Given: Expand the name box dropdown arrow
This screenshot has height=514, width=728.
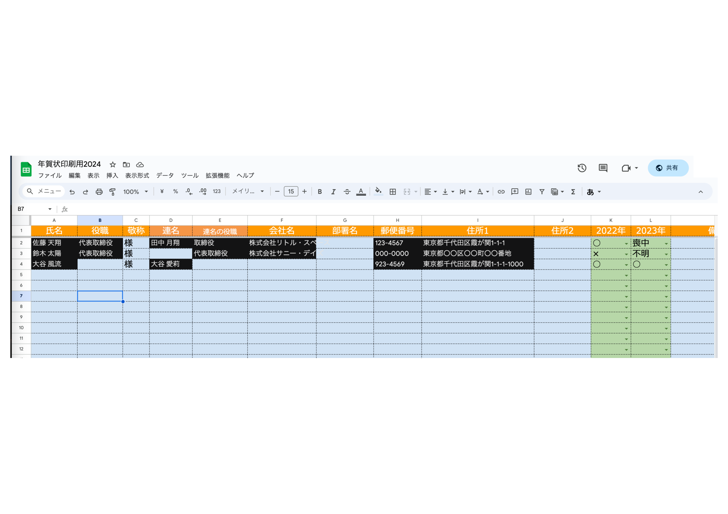Looking at the screenshot, I should (x=50, y=209).
